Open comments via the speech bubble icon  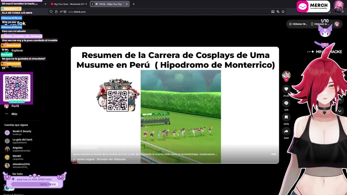(286, 103)
